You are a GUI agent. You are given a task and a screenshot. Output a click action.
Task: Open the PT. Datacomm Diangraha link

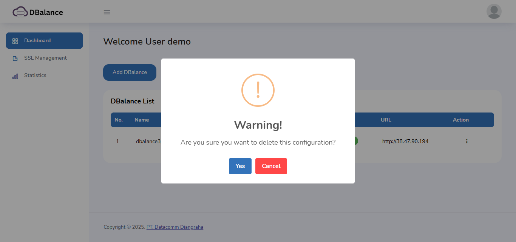(x=175, y=227)
